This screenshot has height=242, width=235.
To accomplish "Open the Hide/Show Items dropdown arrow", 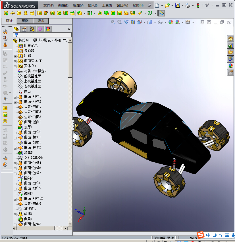I will point(165,23).
